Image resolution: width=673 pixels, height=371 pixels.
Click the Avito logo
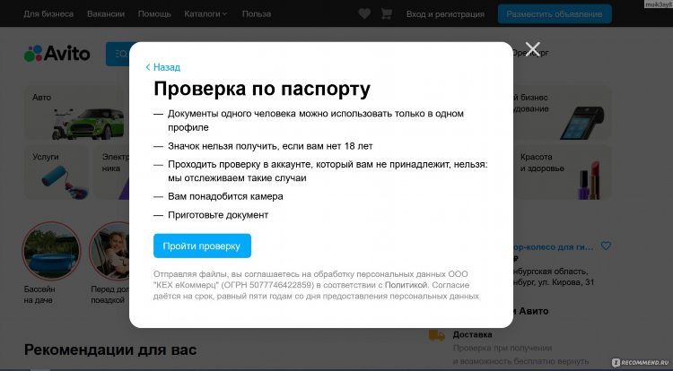pos(57,54)
